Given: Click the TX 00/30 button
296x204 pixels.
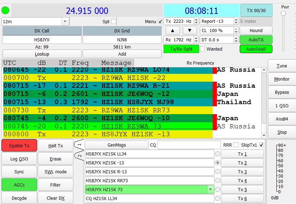Looking at the screenshot, I should (x=256, y=10).
